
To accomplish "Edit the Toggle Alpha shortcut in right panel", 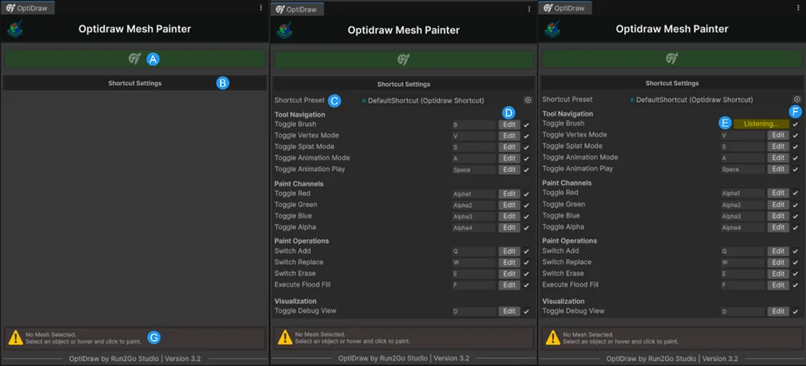I will [778, 227].
